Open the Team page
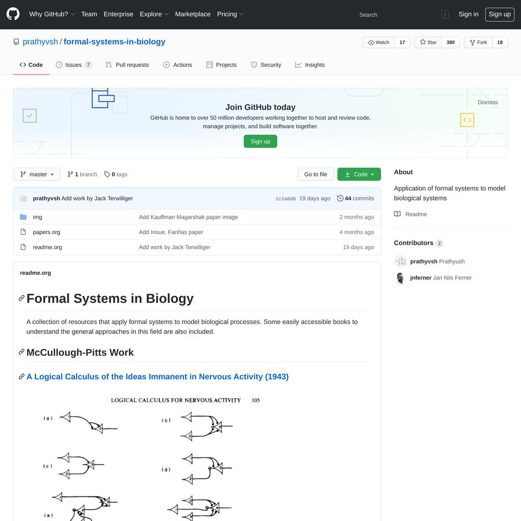Viewport: 521px width, 521px height. [89, 14]
